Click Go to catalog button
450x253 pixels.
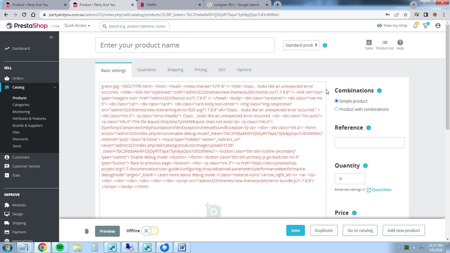point(360,230)
